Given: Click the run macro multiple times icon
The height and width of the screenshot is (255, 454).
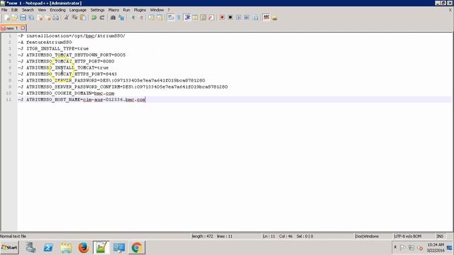Looking at the screenshot, I should pyautogui.click(x=247, y=18).
